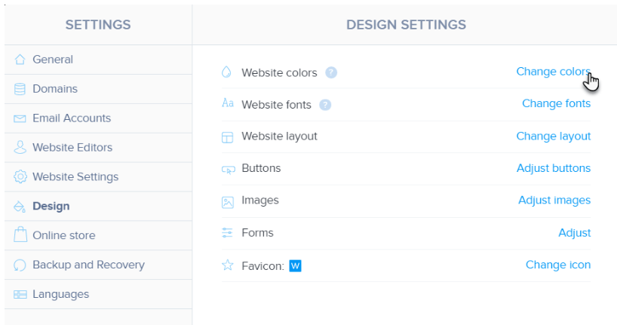
Task: Click the help question mark next to Website colors
Action: pos(331,73)
